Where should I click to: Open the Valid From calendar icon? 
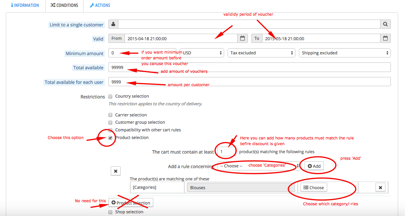pos(242,38)
